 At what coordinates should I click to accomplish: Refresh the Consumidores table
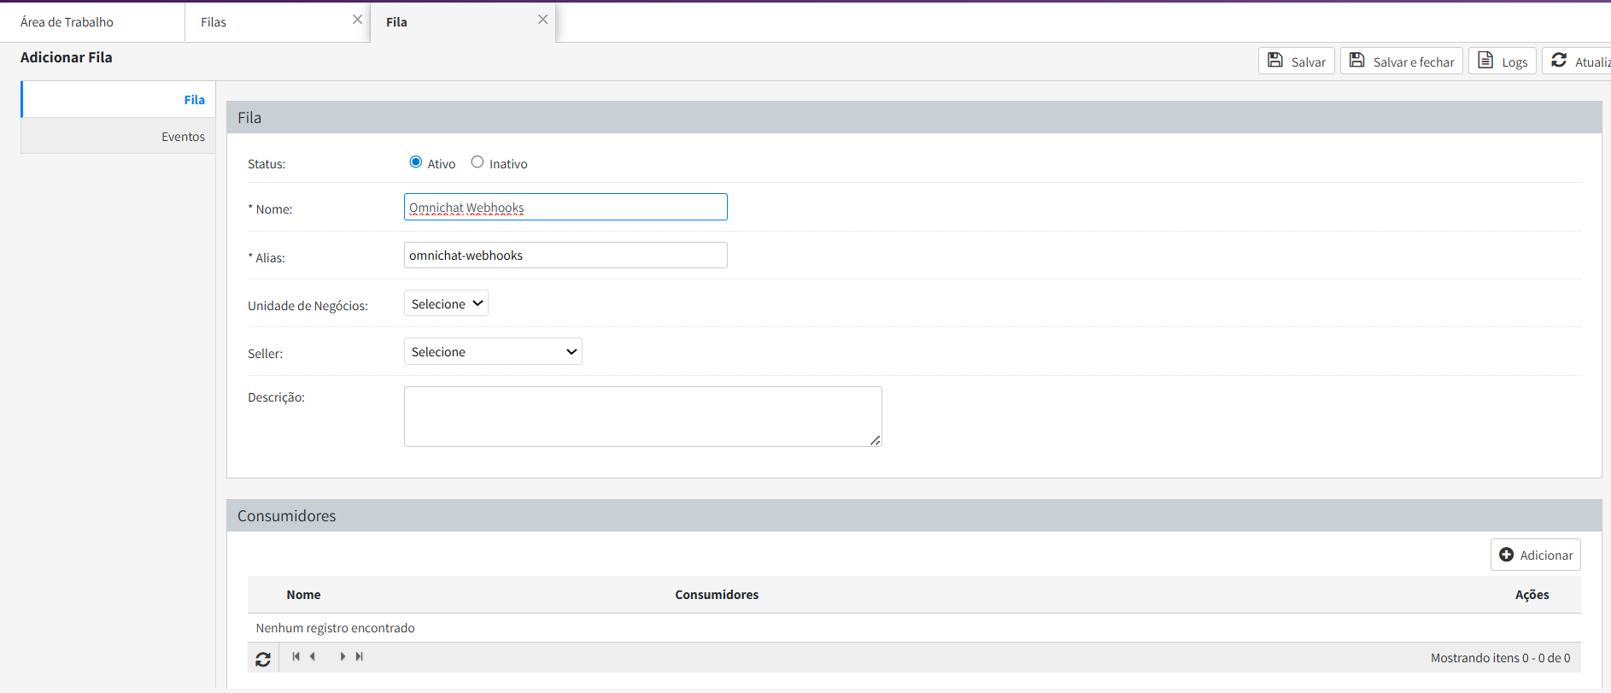[263, 659]
